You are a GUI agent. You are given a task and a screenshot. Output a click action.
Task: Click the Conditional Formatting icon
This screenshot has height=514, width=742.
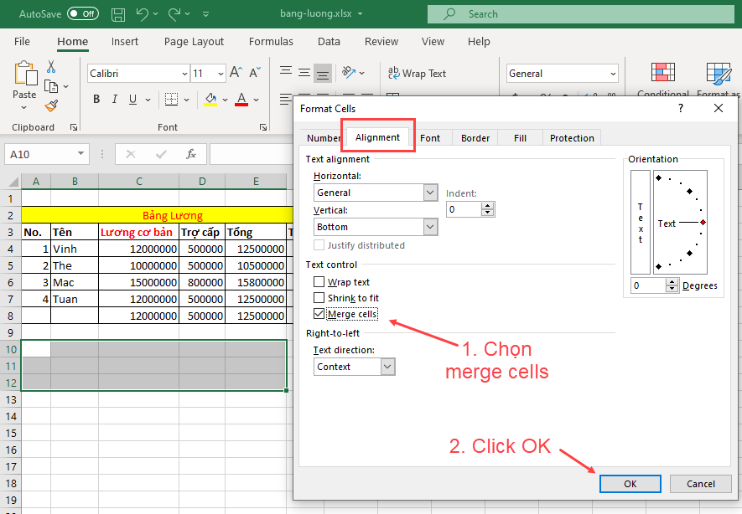click(x=663, y=73)
